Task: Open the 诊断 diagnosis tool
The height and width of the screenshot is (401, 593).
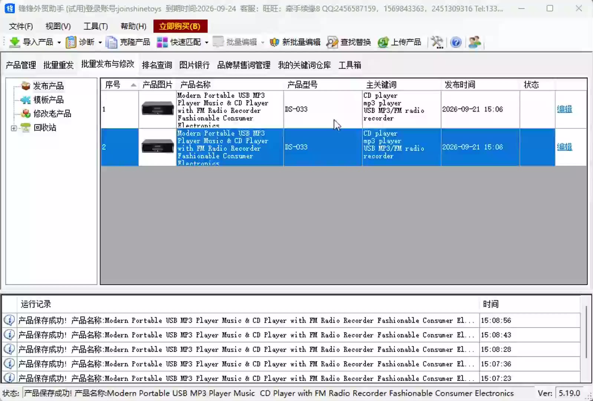Action: click(81, 42)
